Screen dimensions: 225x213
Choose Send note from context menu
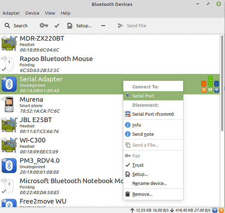click(x=153, y=134)
